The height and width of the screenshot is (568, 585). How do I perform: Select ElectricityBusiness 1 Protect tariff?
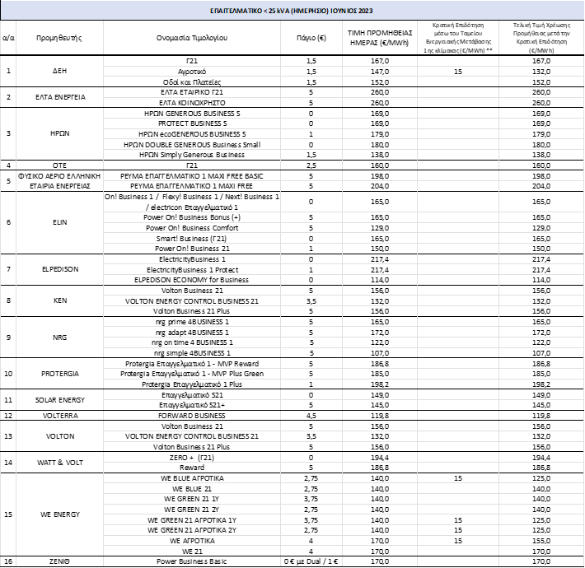click(192, 270)
